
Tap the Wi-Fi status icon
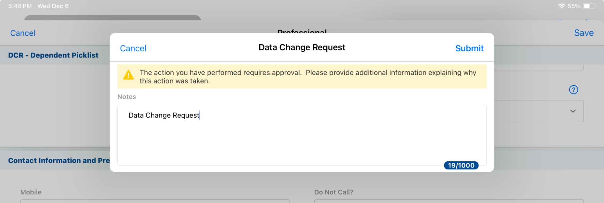point(561,6)
